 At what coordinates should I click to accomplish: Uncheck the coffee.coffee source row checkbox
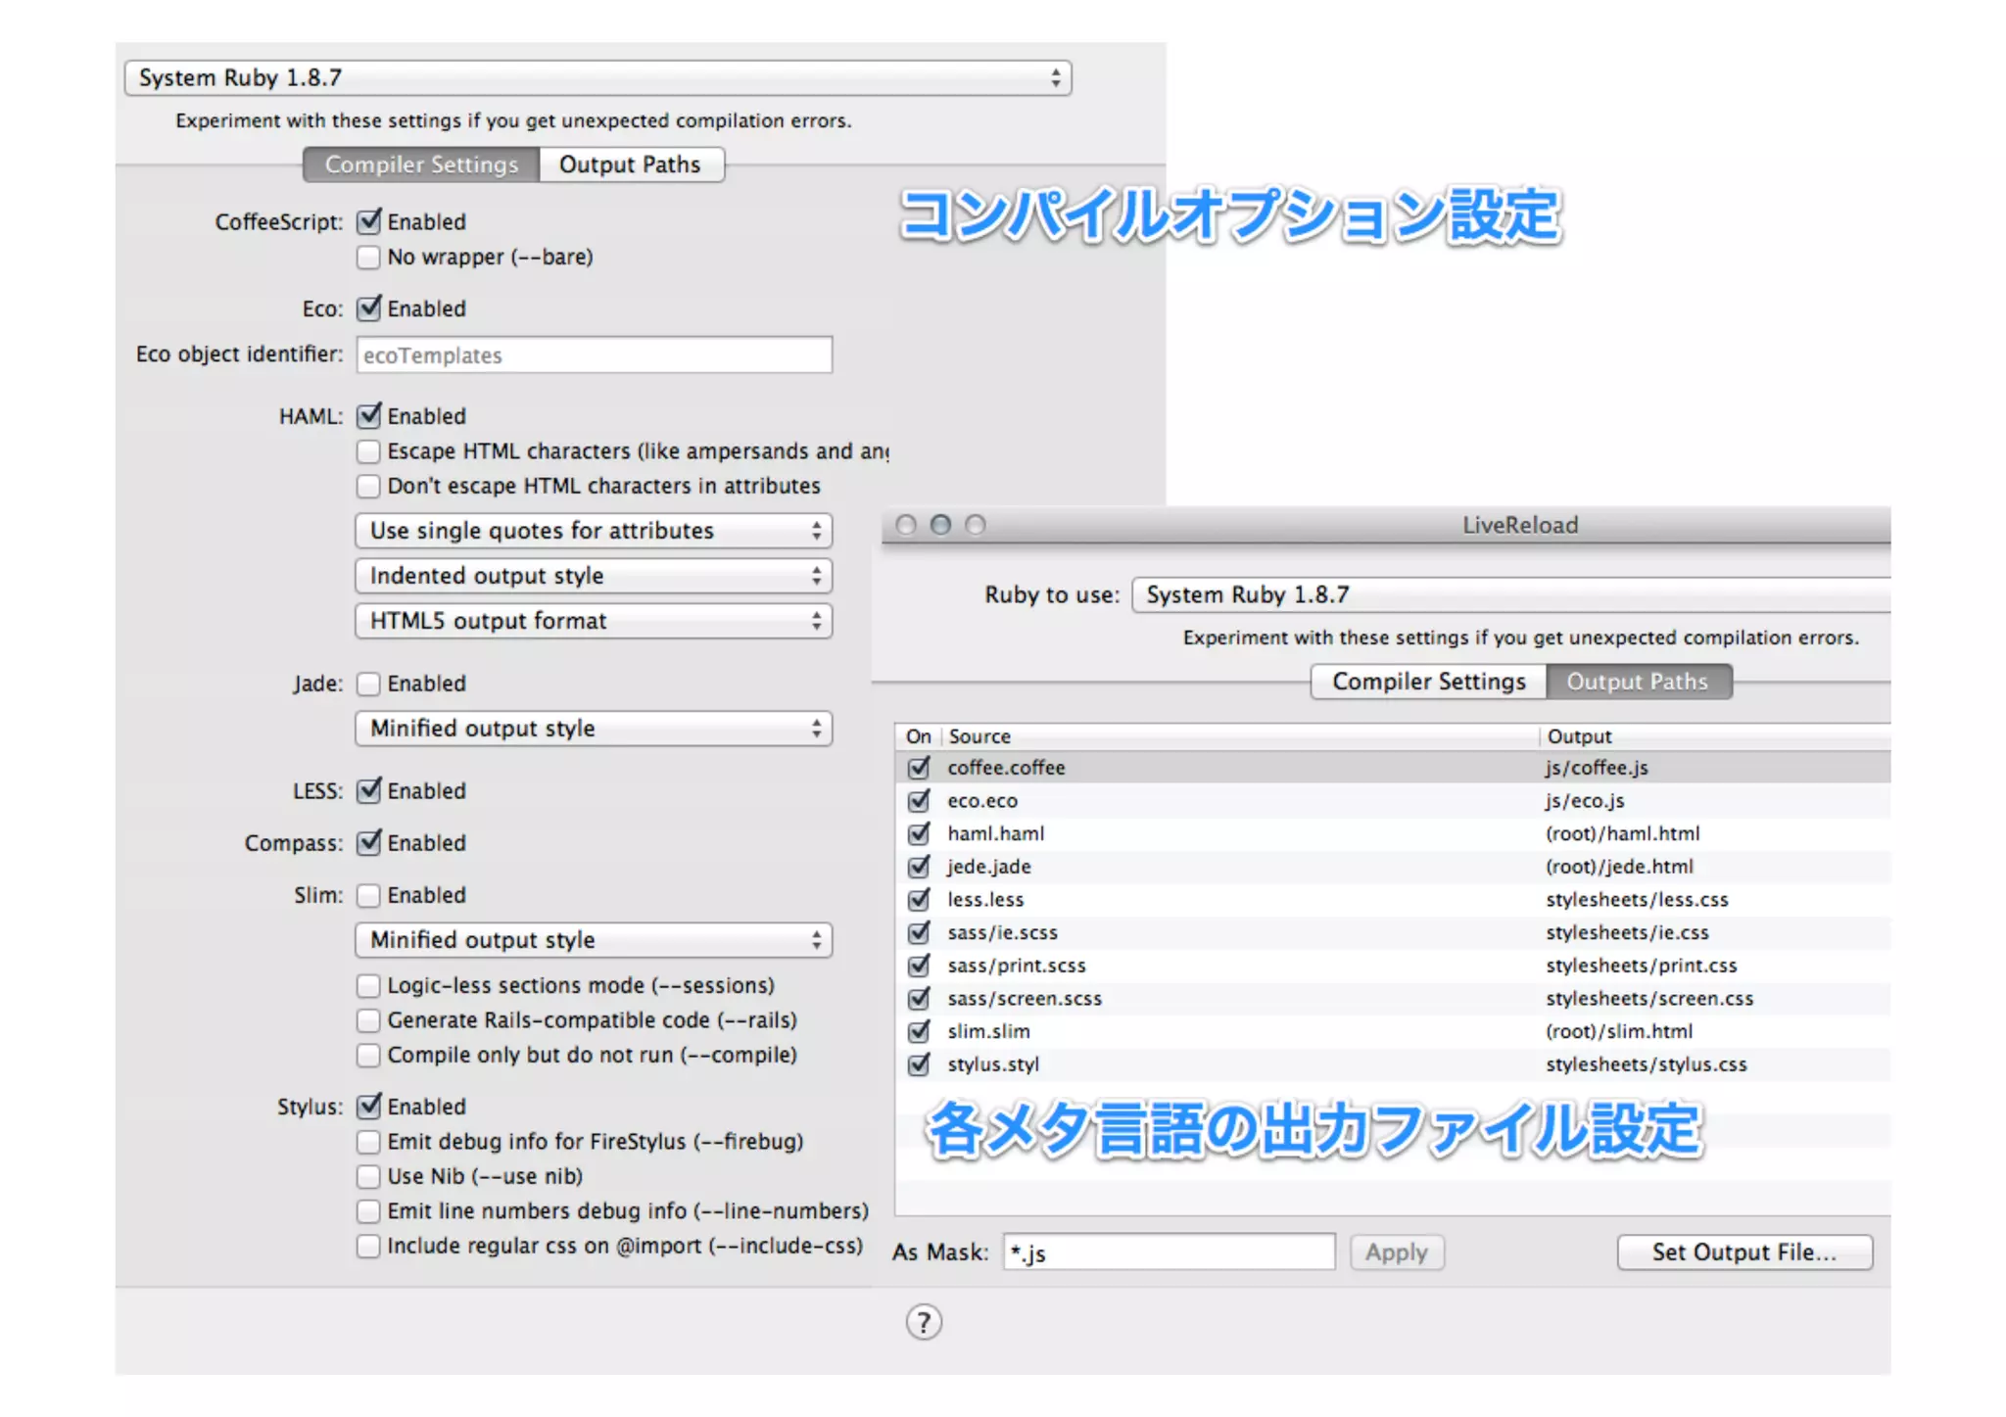pyautogui.click(x=919, y=768)
